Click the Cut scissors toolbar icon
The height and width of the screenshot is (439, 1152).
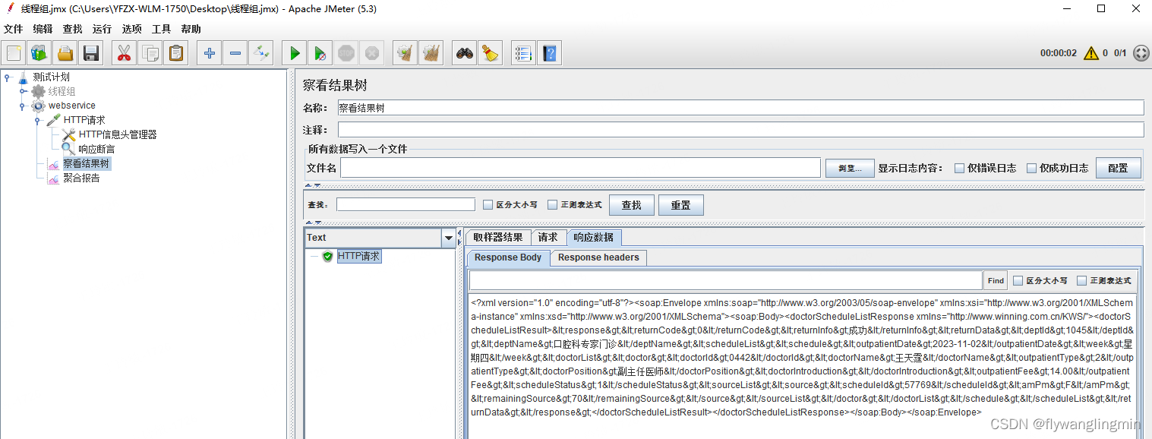click(x=124, y=52)
